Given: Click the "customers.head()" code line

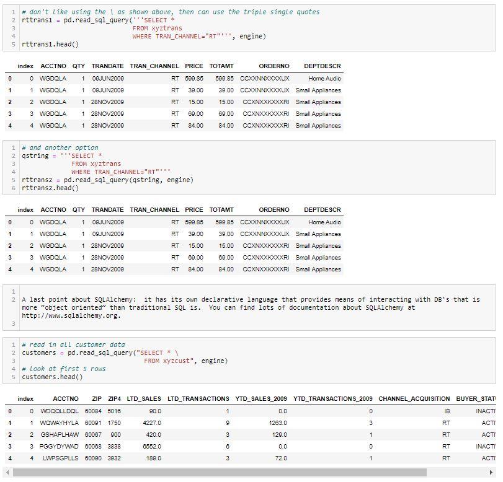Looking at the screenshot, I should [x=52, y=377].
